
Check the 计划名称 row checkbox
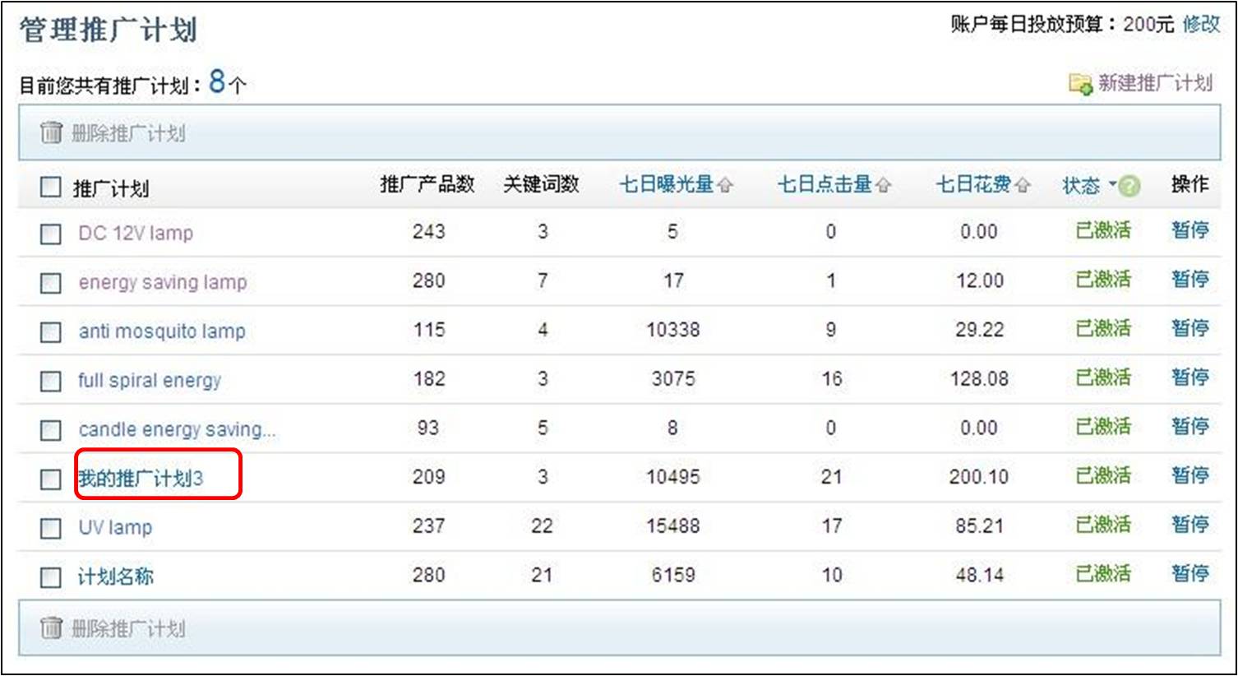coord(51,577)
